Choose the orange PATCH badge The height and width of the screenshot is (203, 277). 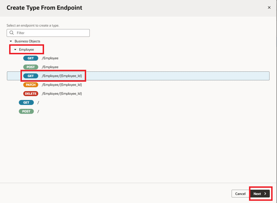pyautogui.click(x=30, y=85)
